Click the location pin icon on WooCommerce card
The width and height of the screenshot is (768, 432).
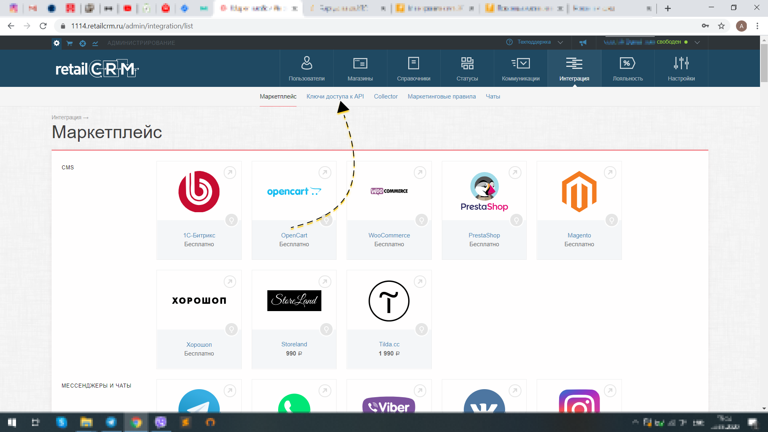(x=421, y=220)
